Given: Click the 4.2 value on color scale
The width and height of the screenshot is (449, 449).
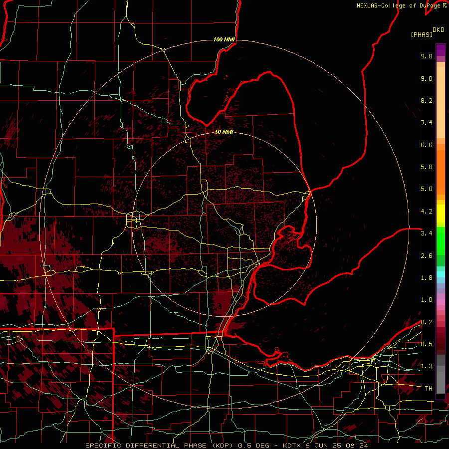Looking at the screenshot, I should click(x=427, y=212).
